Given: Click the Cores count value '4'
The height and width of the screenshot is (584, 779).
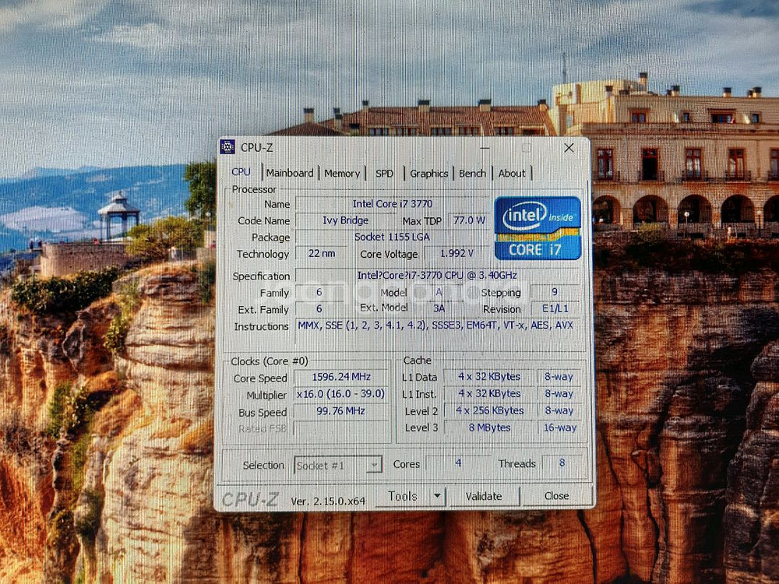Looking at the screenshot, I should (458, 463).
